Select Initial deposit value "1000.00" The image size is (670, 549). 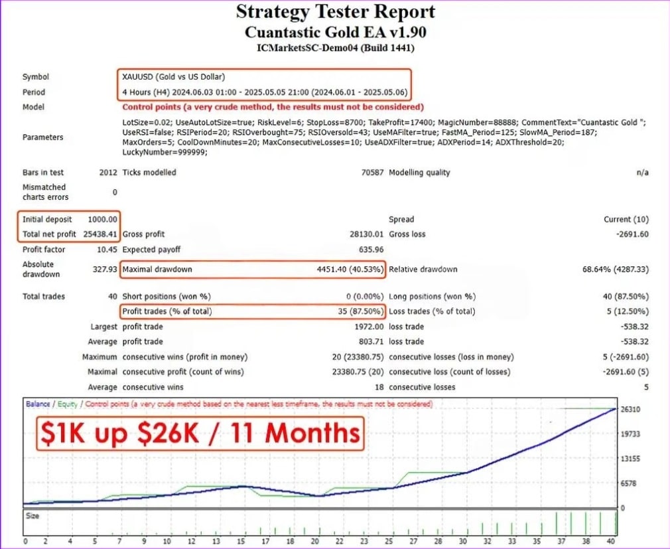(103, 219)
